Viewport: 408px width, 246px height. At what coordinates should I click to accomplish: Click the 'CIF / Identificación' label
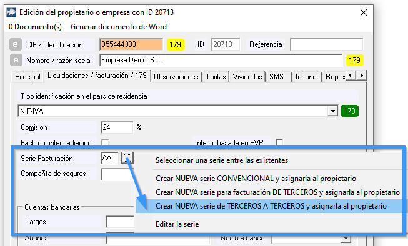click(x=54, y=45)
